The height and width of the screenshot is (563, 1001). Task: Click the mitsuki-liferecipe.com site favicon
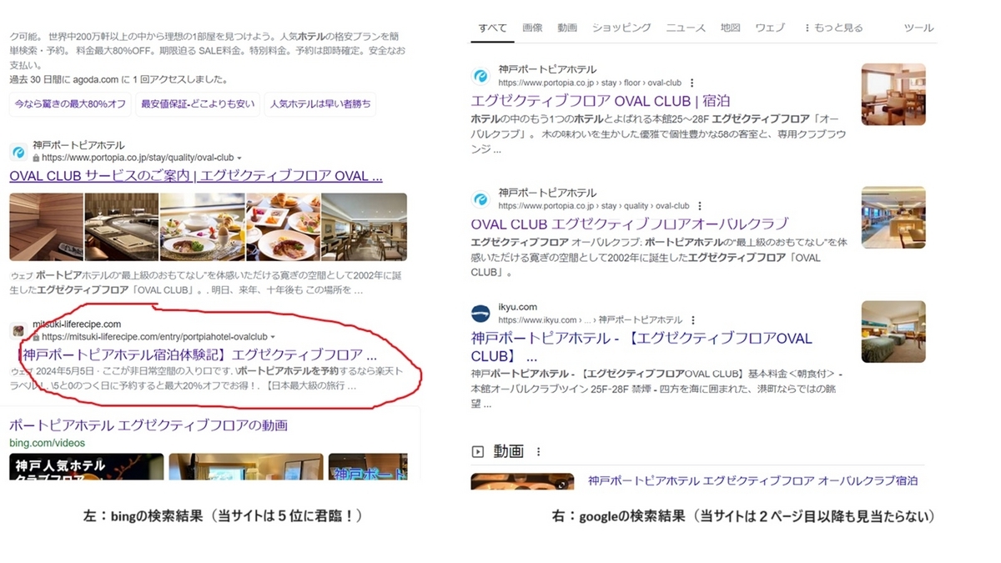(x=18, y=331)
